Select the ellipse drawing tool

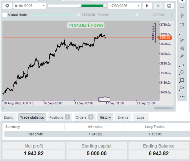182,72
